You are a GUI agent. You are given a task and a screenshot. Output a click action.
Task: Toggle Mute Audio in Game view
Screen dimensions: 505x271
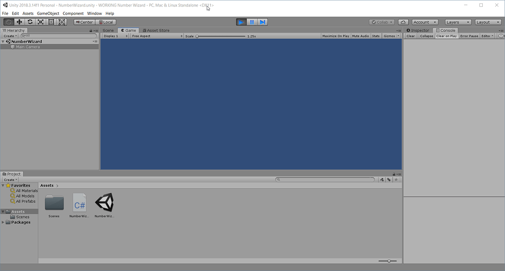point(361,36)
